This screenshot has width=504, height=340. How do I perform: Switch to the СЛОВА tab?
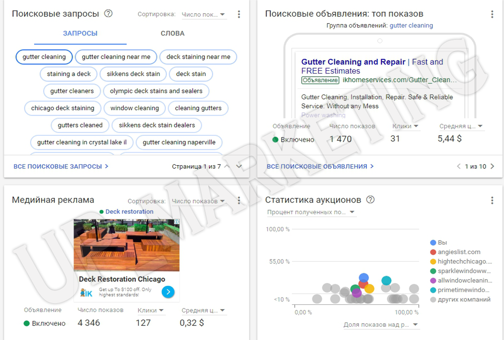click(172, 33)
